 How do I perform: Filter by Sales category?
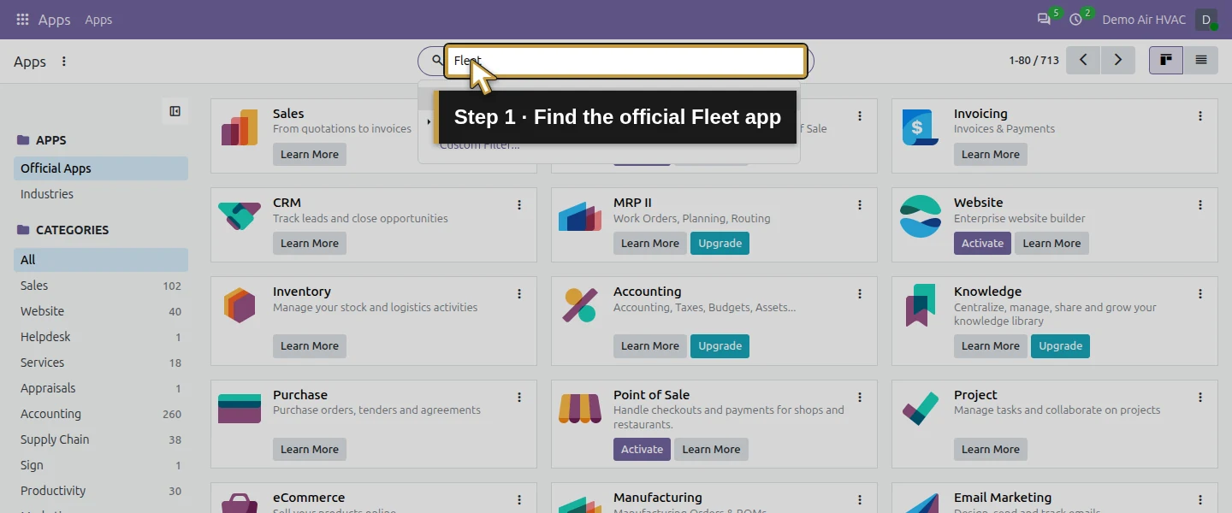click(101, 286)
